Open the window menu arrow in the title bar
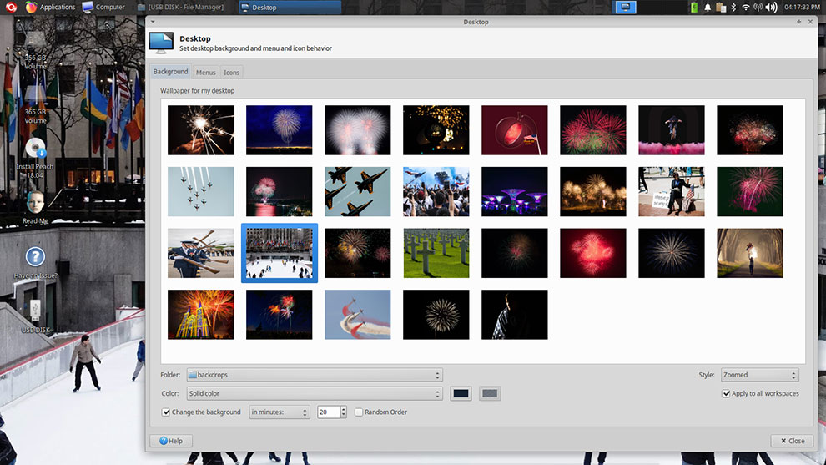 coord(153,22)
